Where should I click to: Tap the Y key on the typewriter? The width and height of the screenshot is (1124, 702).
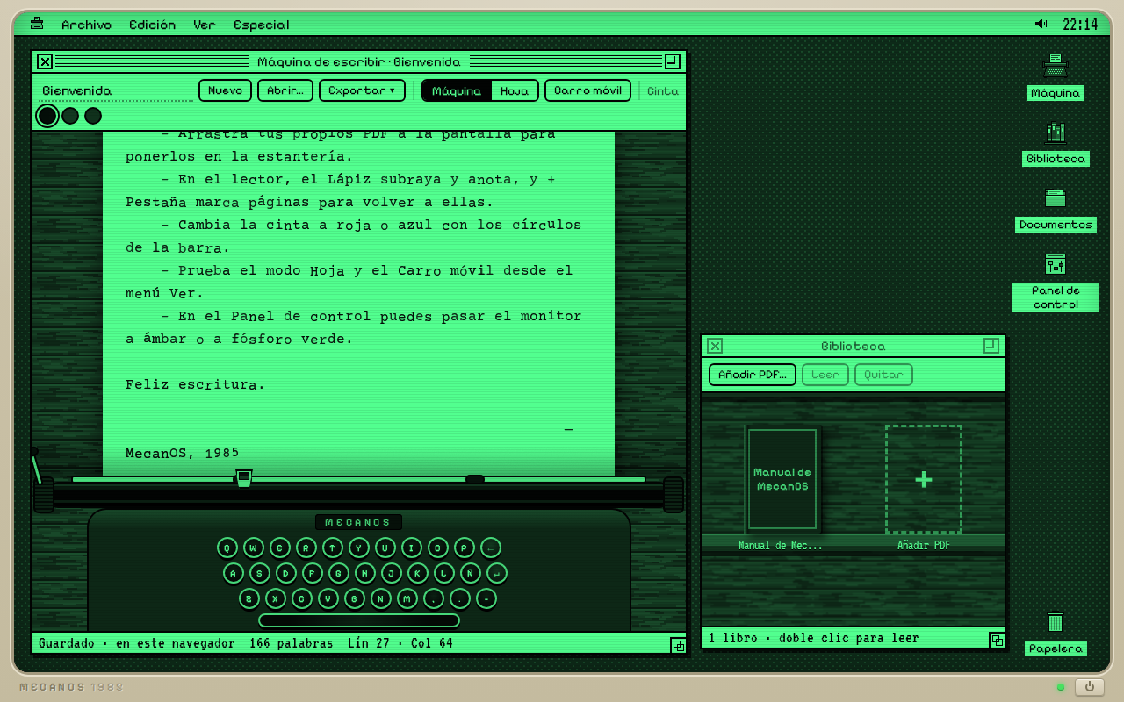(359, 548)
